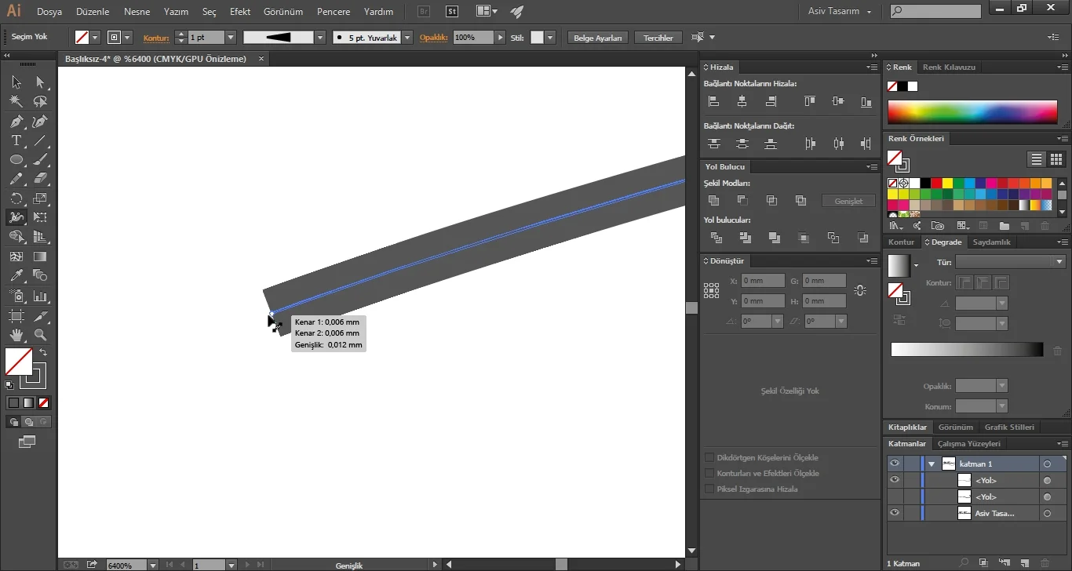Select the Hand tool
The height and width of the screenshot is (571, 1072).
pyautogui.click(x=16, y=335)
